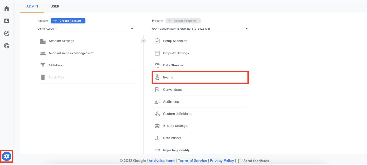
Task: Follow the Privacy Policy link
Action: coord(222,161)
